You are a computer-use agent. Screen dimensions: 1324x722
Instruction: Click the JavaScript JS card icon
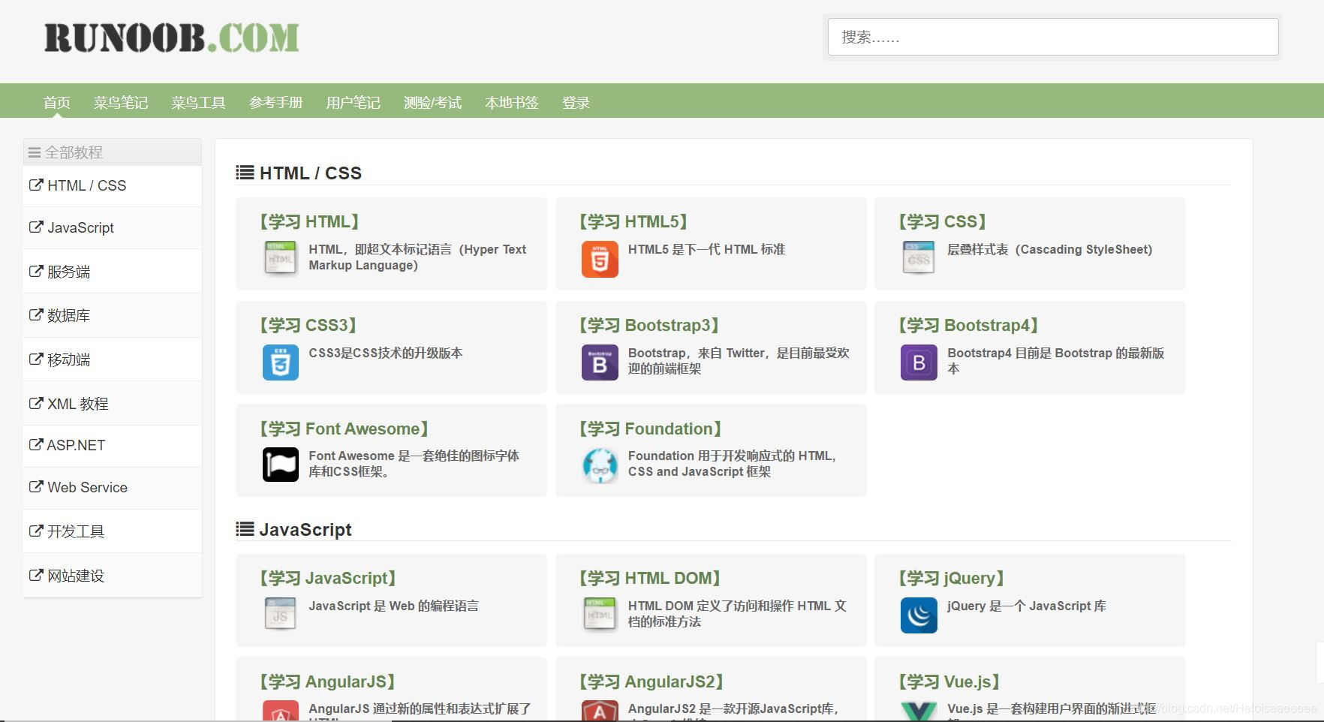[x=281, y=615]
